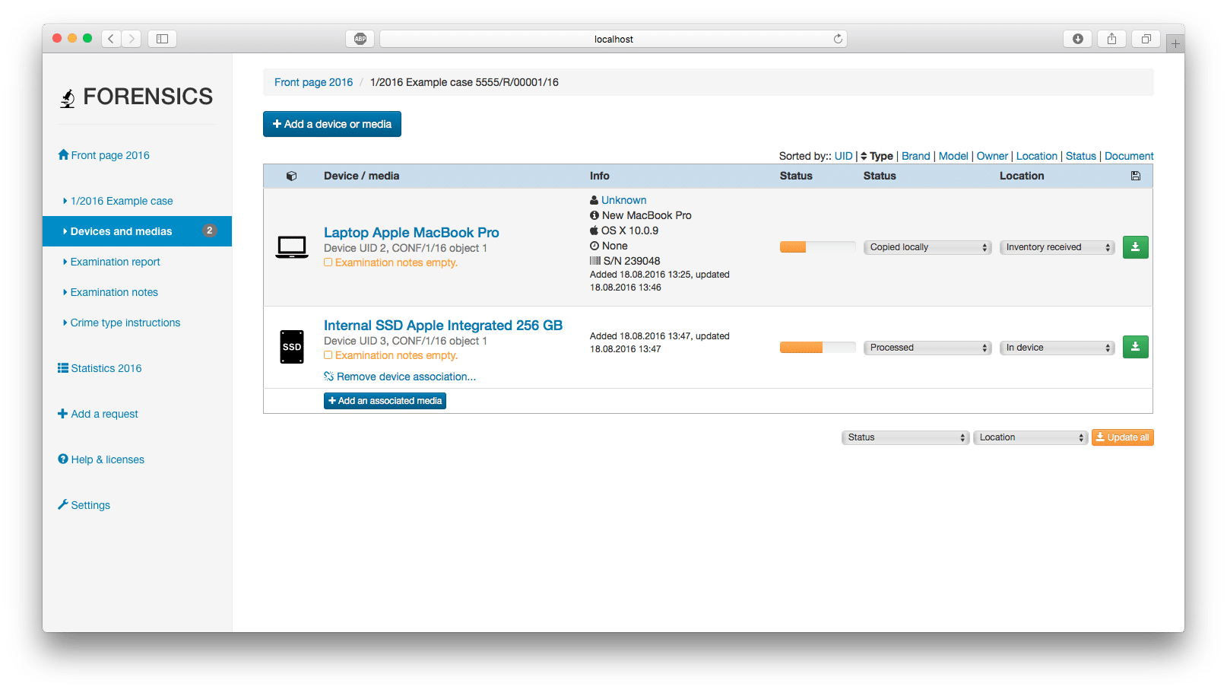Select Crime type instructions in sidebar

coord(125,323)
